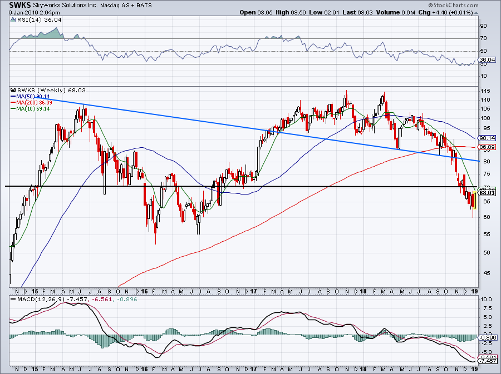Click the 115 price axis label
This screenshot has width=501, height=374.
(485, 91)
